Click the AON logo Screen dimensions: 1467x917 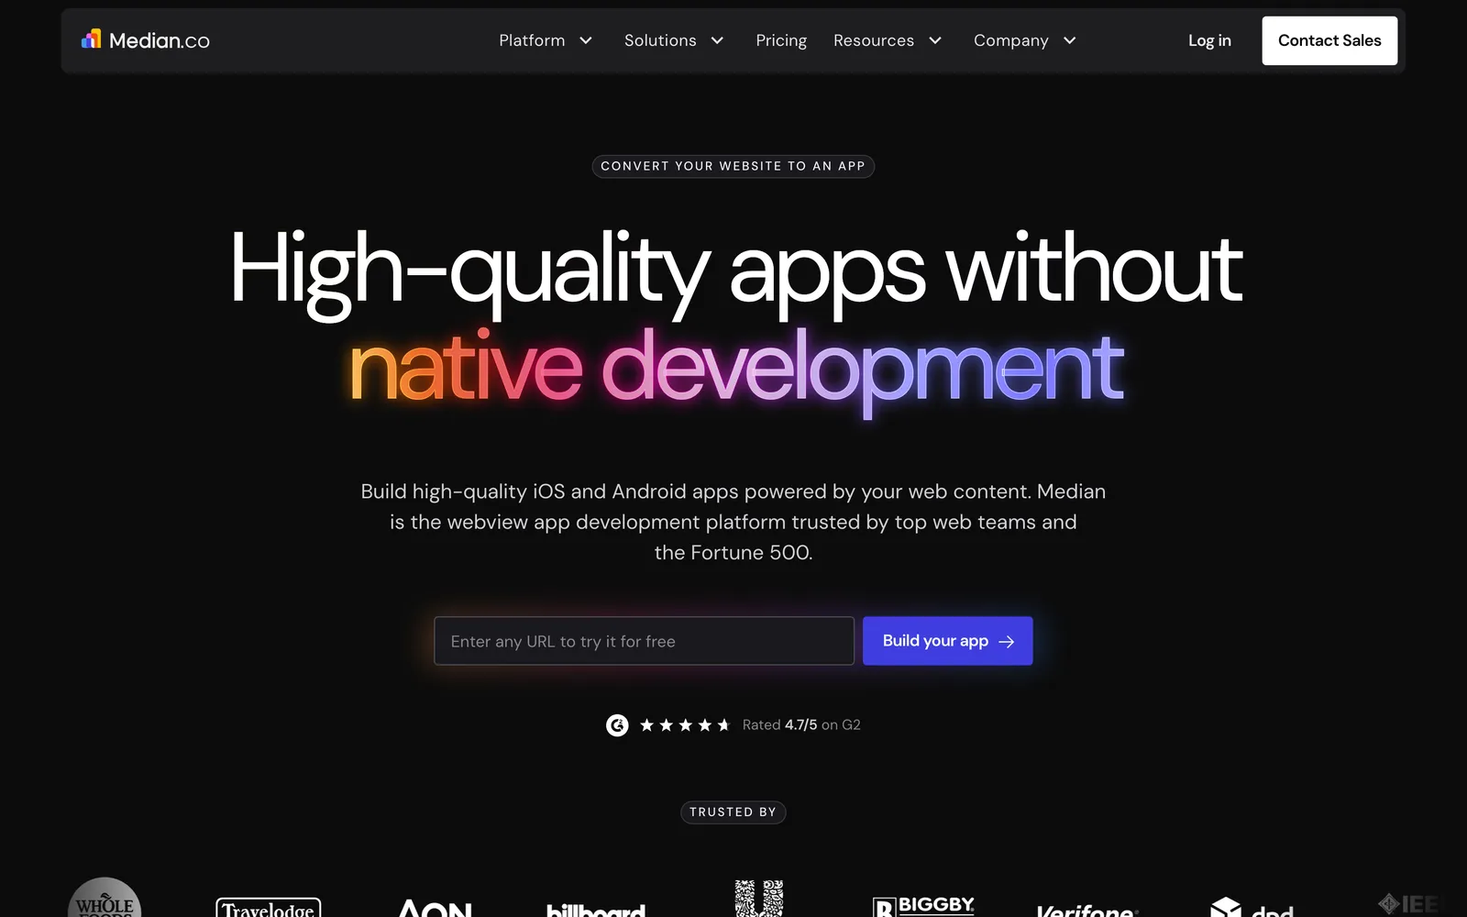click(435, 908)
